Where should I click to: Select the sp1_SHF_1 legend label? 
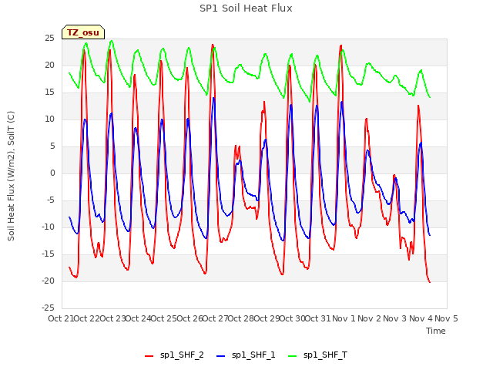pos(253,355)
